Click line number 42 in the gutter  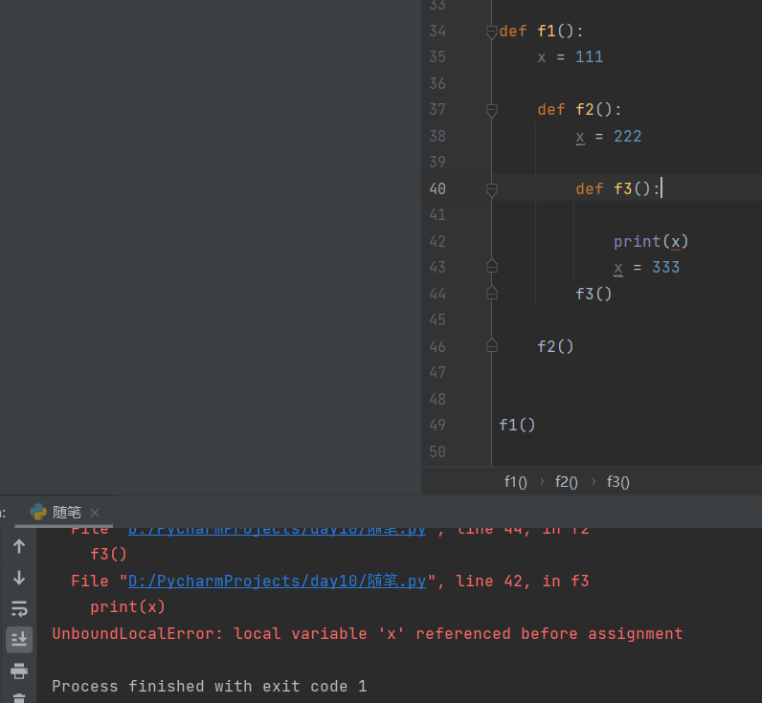pos(437,241)
